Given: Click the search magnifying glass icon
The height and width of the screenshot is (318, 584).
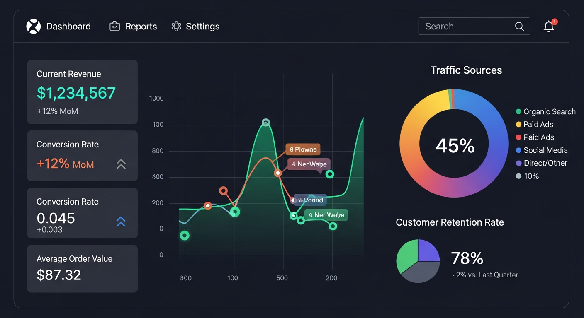Looking at the screenshot, I should (x=519, y=26).
